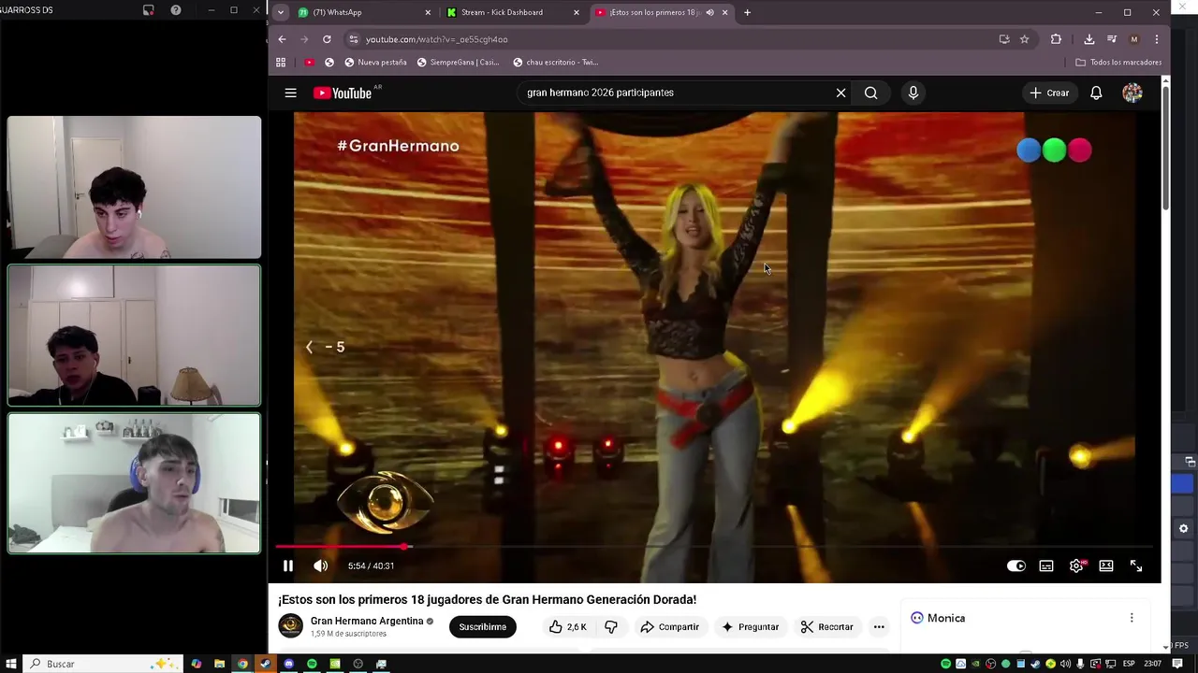Open chau escritorio bookmark
Screen dimensions: 1198x673
coord(555,63)
